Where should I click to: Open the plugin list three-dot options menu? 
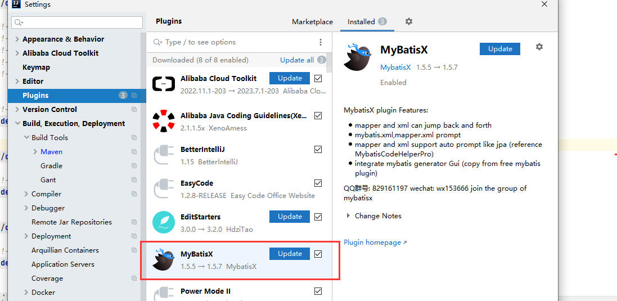coord(320,42)
